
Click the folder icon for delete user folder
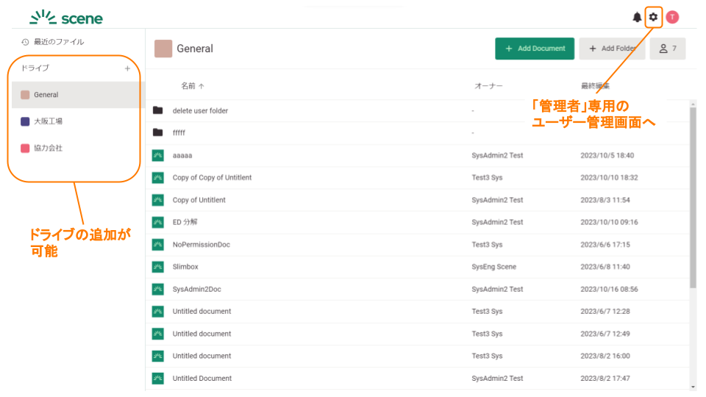157,110
